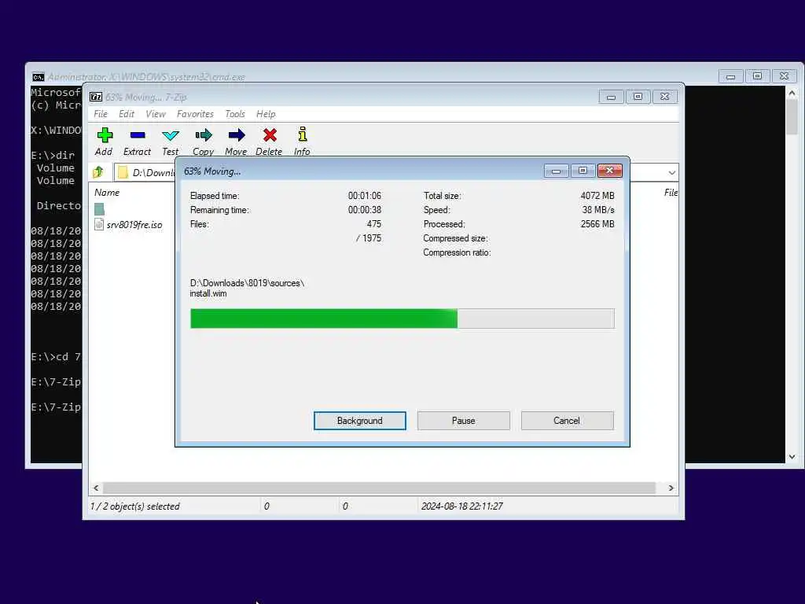The image size is (805, 604).
Task: Click the Remaining time value 00:00:38
Action: click(365, 210)
